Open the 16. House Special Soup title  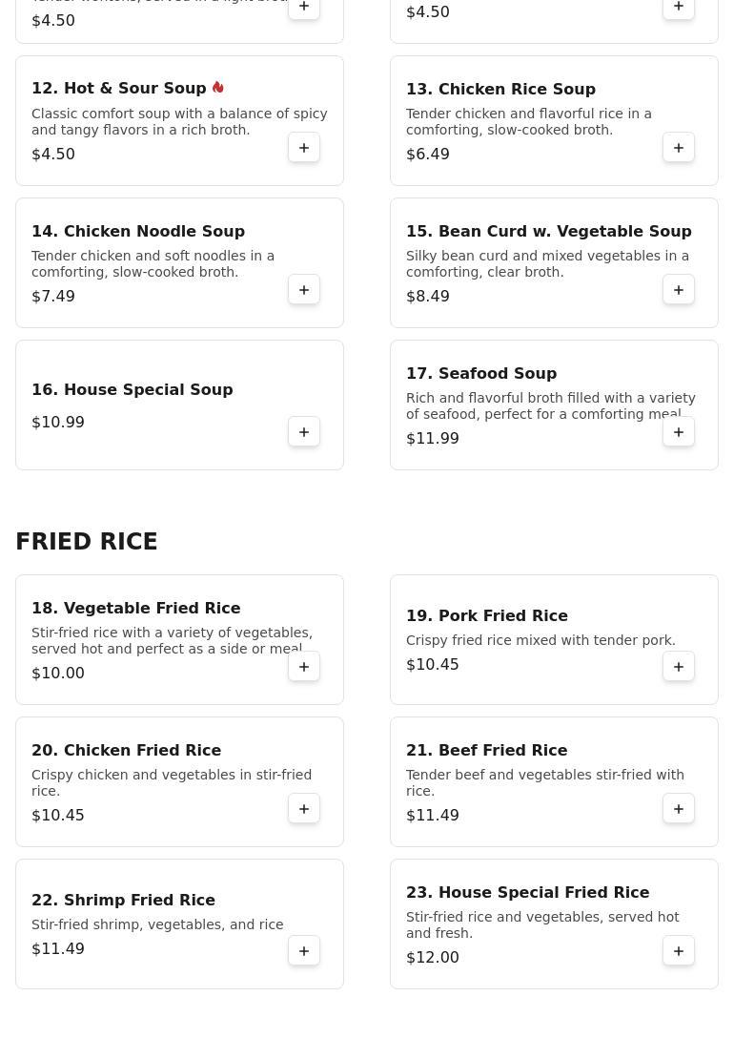133,389
